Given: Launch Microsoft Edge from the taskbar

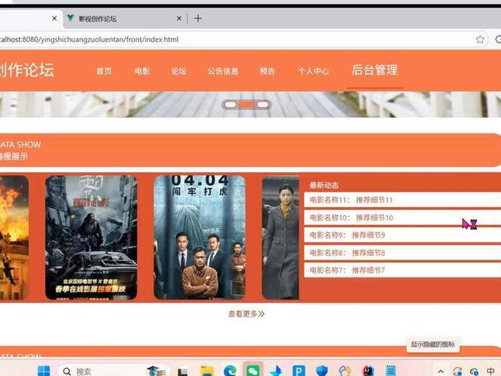Looking at the screenshot, I should [x=230, y=371].
